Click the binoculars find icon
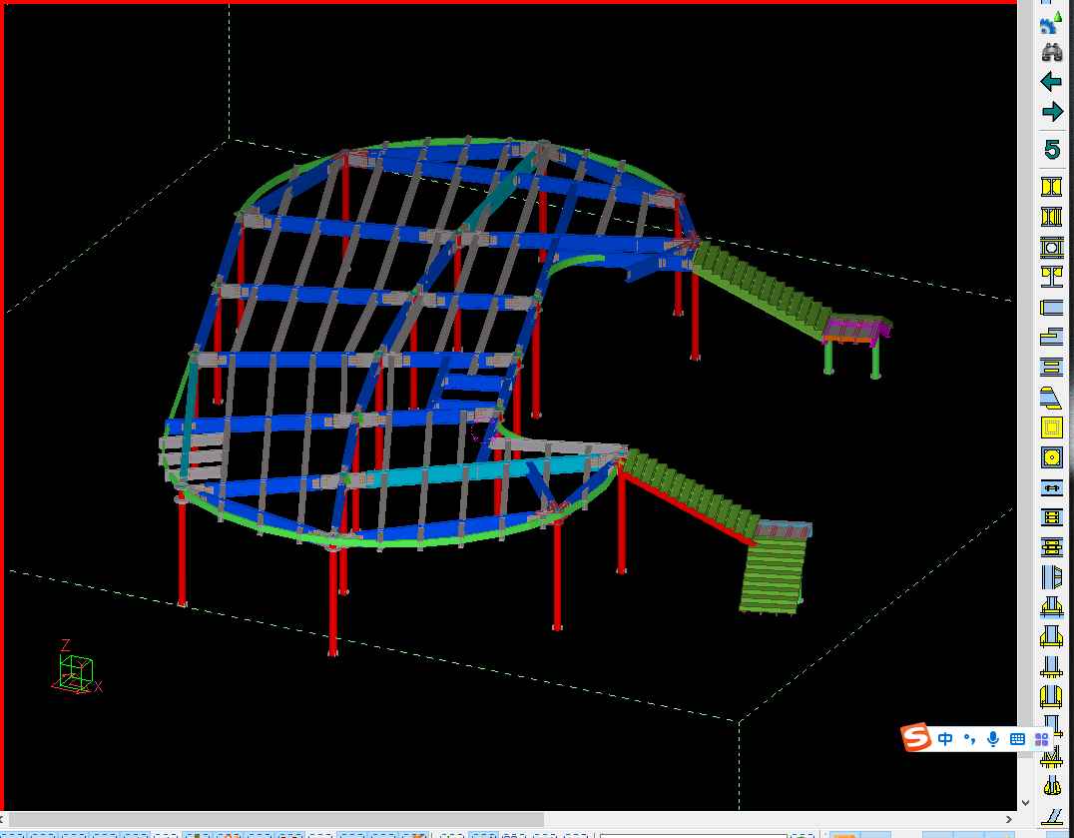The height and width of the screenshot is (838, 1074). pyautogui.click(x=1051, y=52)
